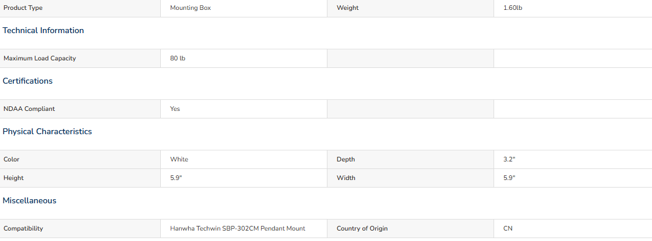Click the Miscellaneous section heading

30,201
